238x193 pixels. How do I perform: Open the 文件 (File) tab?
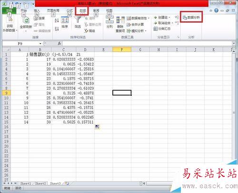click(x=9, y=10)
